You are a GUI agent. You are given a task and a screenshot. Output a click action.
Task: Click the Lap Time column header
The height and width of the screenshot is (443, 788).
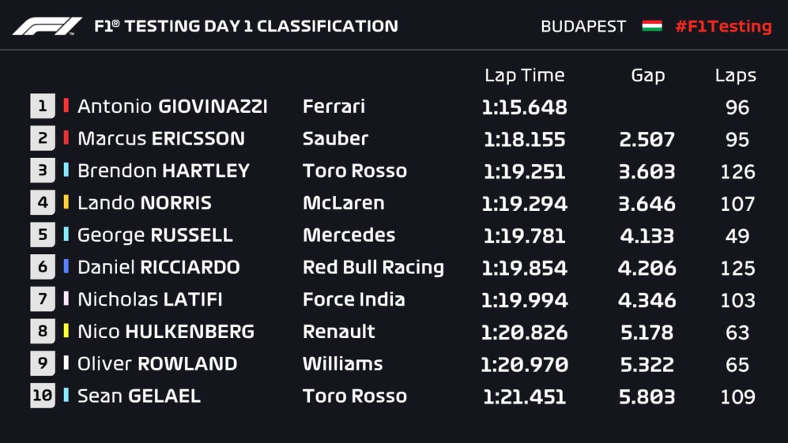point(524,76)
